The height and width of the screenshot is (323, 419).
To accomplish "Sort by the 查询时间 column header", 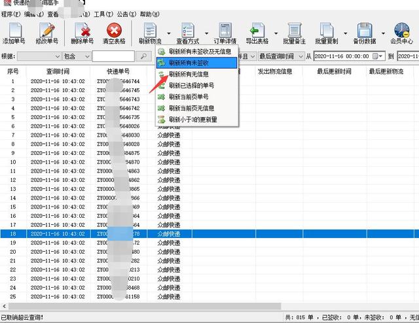I will click(58, 71).
